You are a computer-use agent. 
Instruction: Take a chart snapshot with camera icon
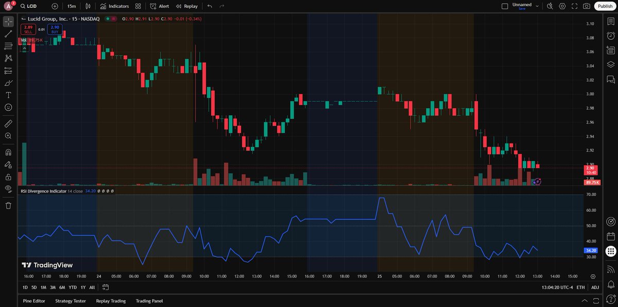pyautogui.click(x=587, y=6)
